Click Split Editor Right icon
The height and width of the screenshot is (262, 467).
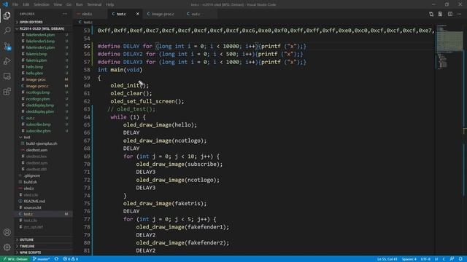(x=450, y=14)
